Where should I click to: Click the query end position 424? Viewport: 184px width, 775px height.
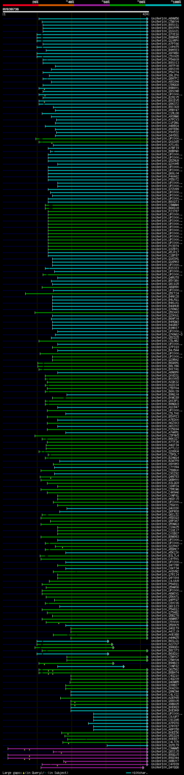pos(145,14)
